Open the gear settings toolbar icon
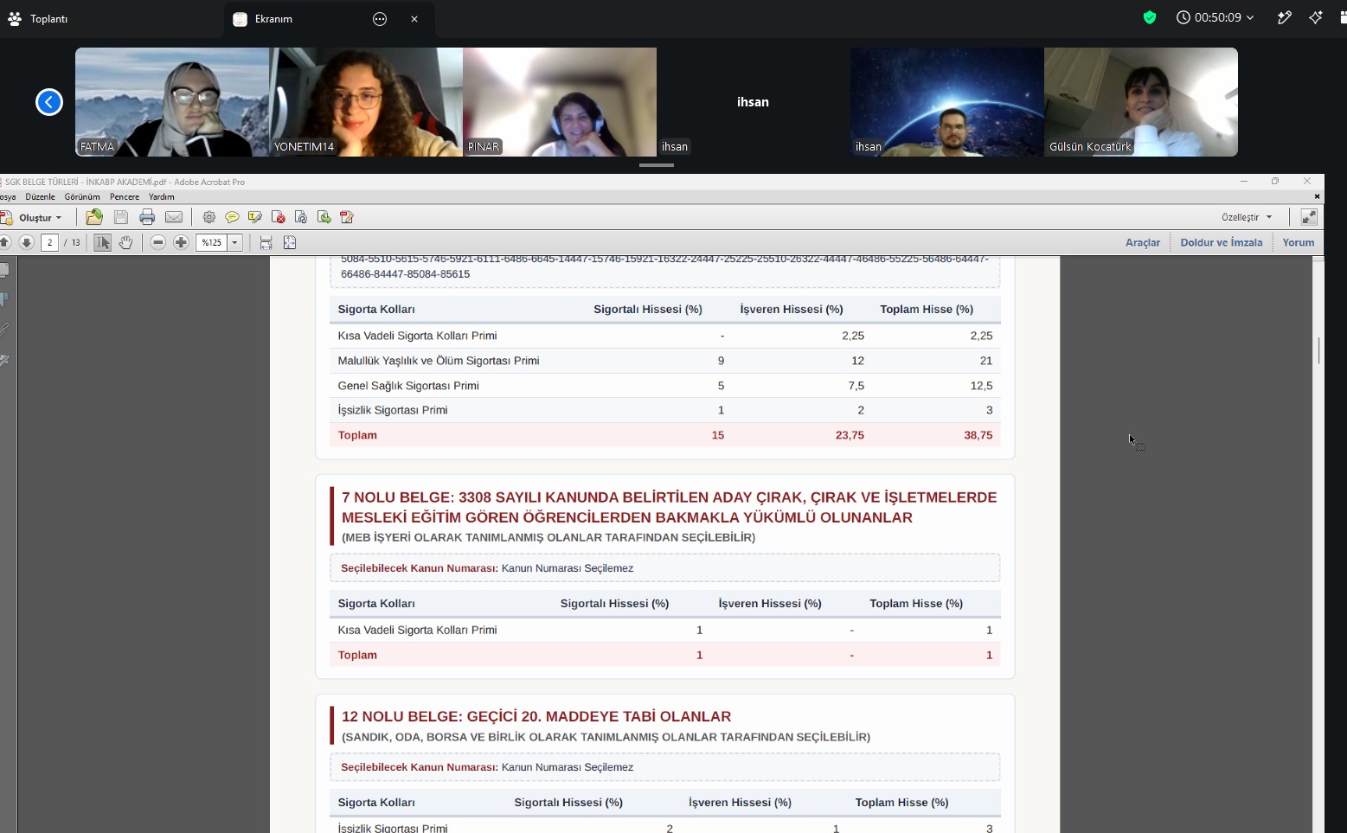 click(x=208, y=217)
